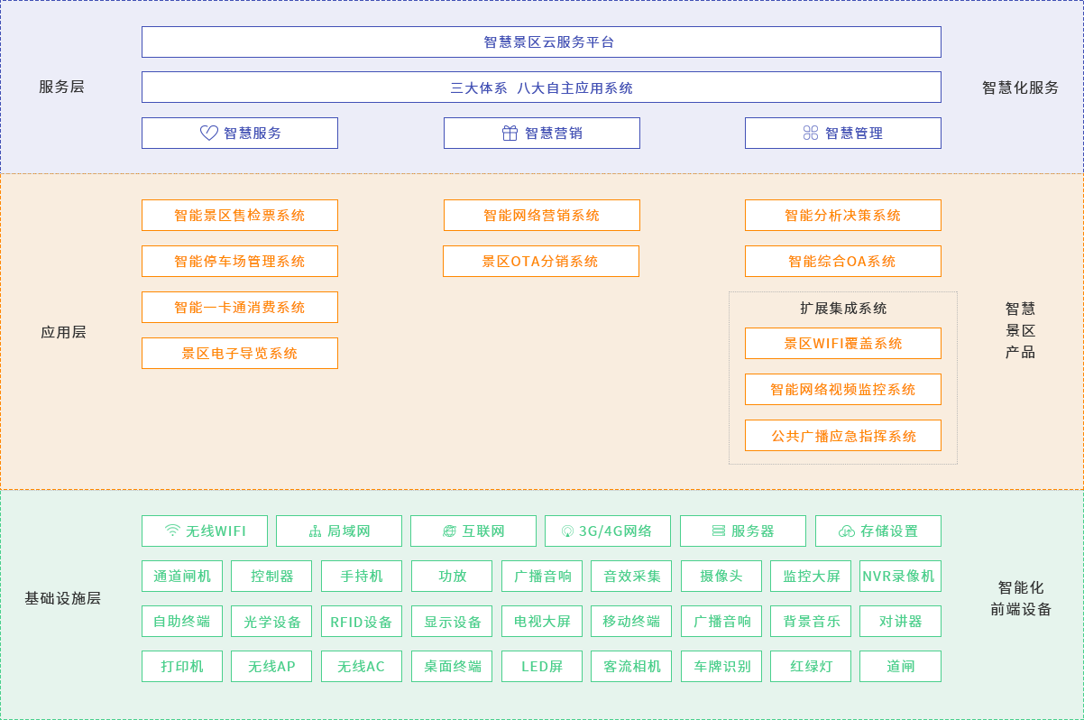The image size is (1084, 720).
Task: Click the cloud icon beside 存储设置
Action: [x=846, y=531]
